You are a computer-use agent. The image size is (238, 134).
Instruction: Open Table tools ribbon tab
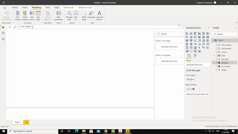click(x=68, y=7)
